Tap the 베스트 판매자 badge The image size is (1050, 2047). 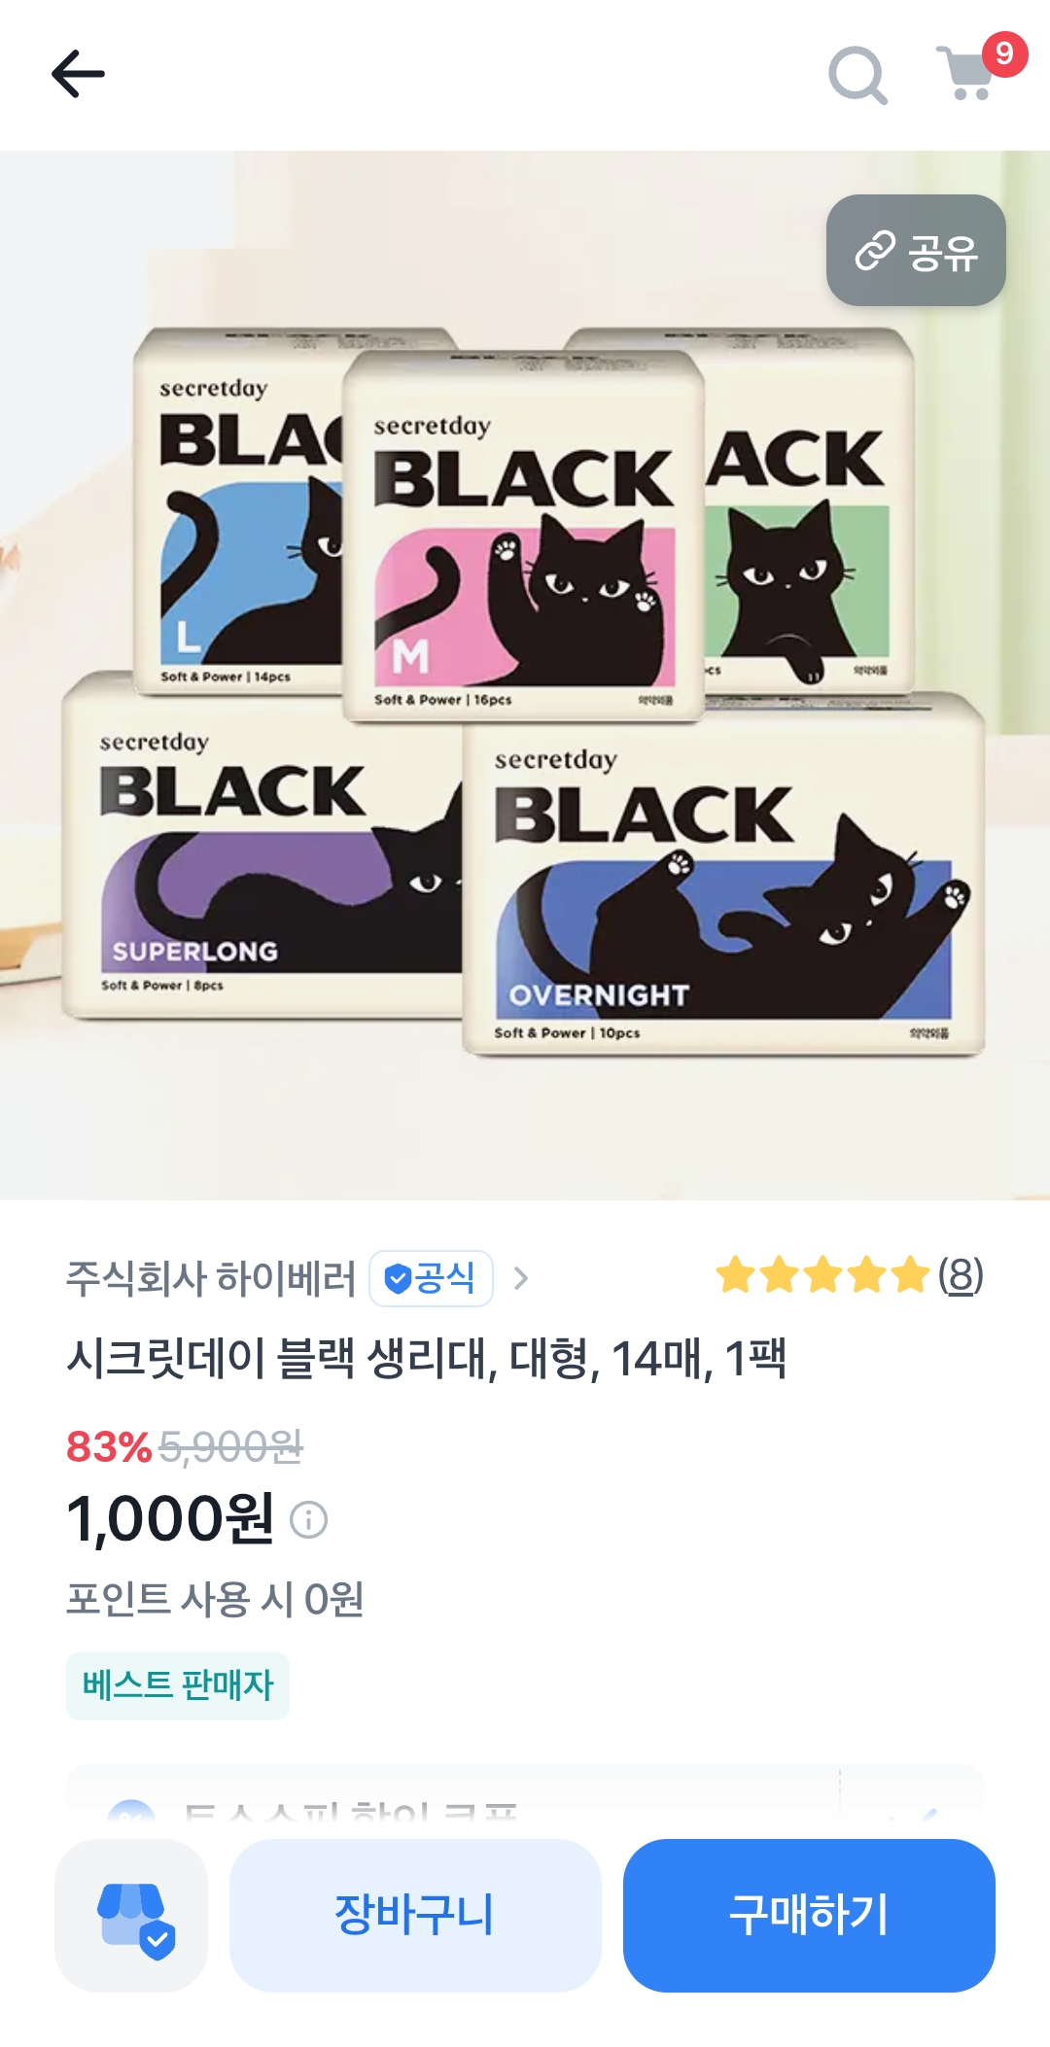click(x=178, y=1685)
